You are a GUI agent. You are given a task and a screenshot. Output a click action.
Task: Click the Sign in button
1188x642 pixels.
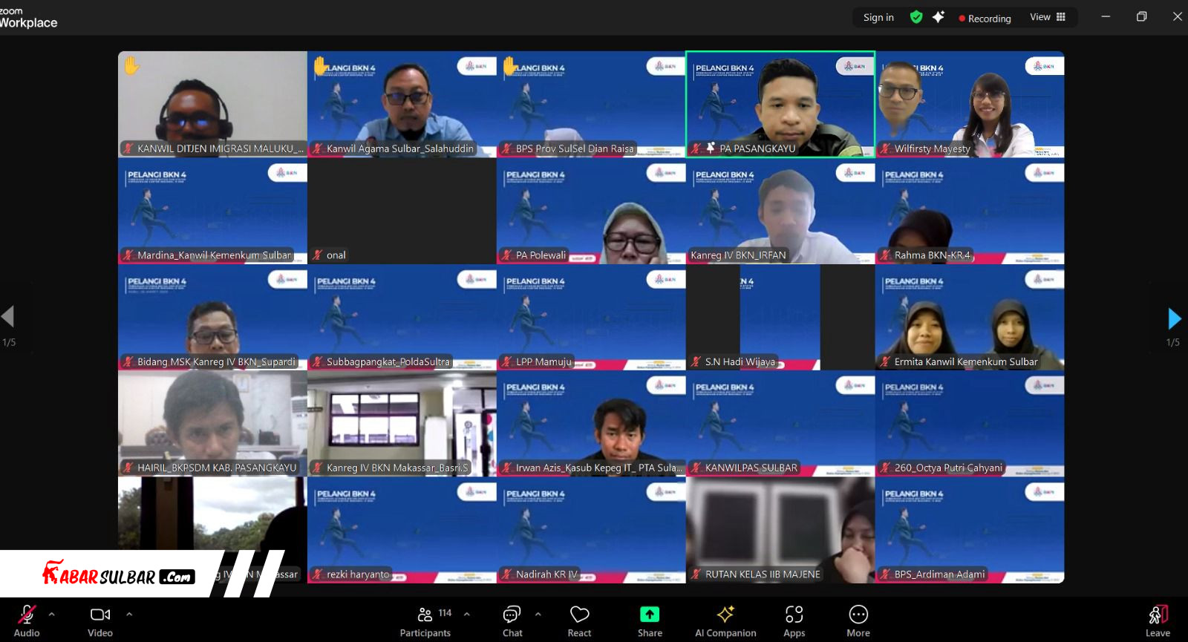878,18
